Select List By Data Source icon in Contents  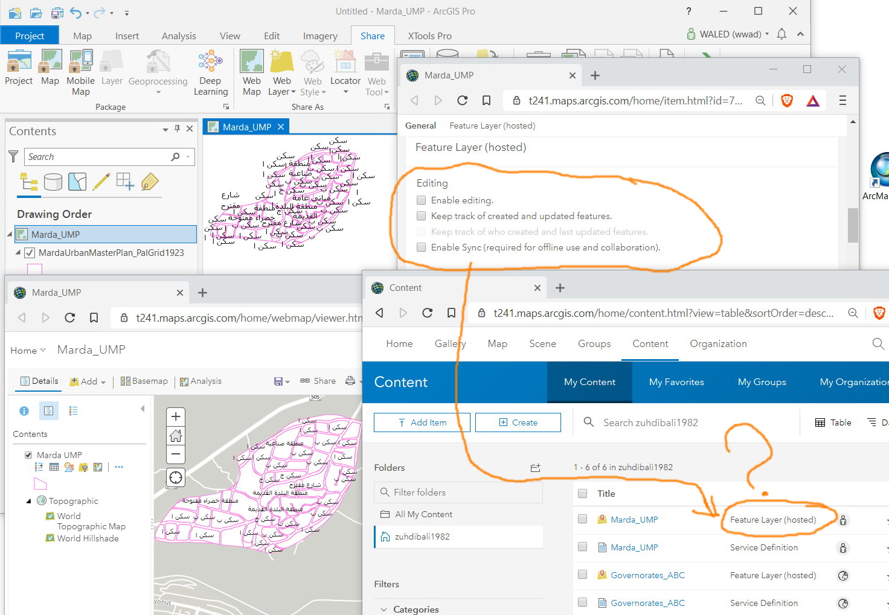click(53, 182)
